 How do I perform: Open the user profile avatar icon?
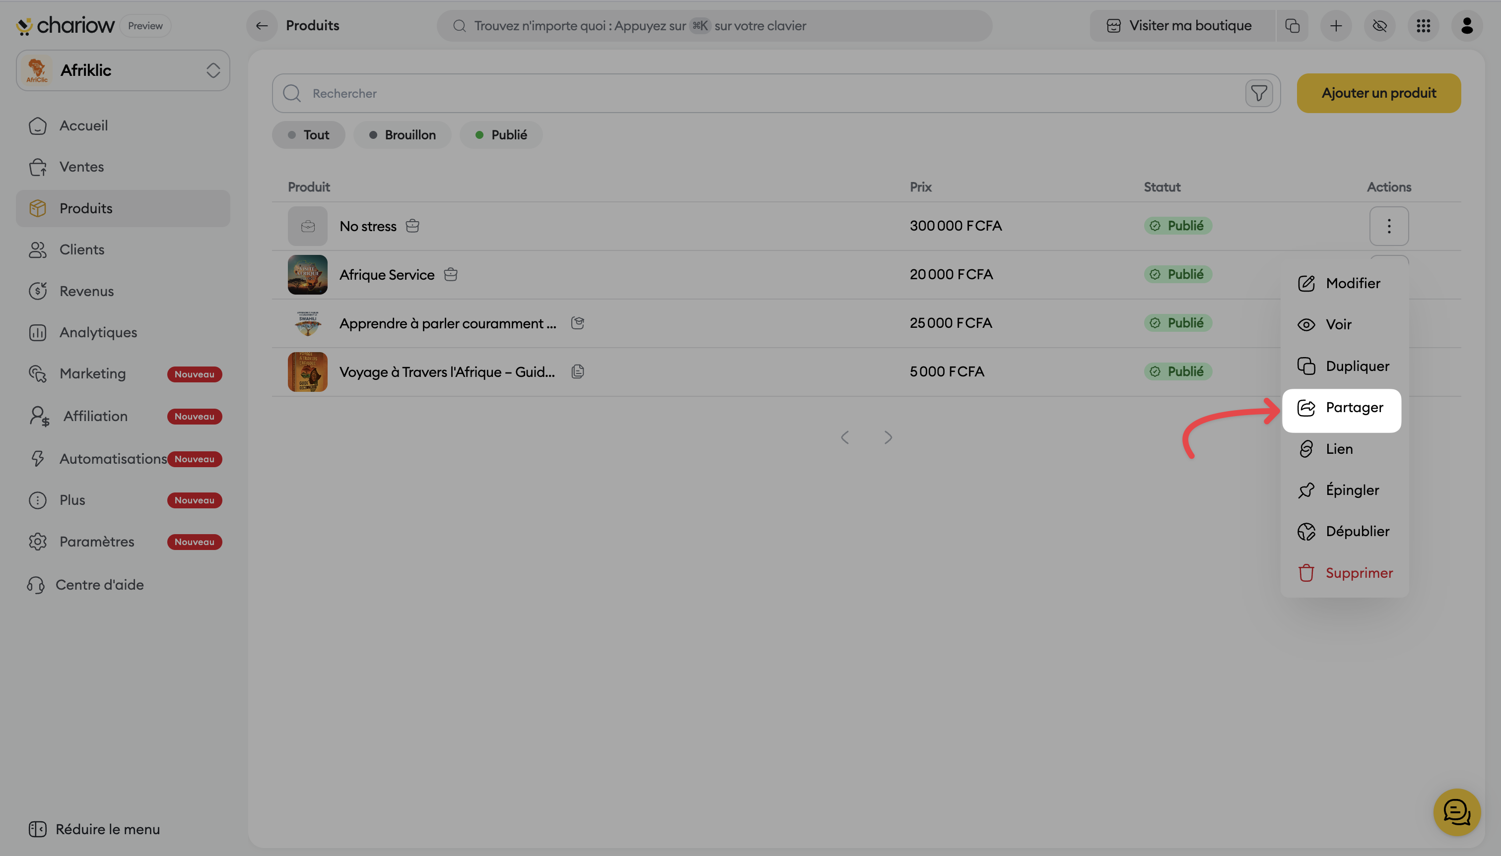1466,26
